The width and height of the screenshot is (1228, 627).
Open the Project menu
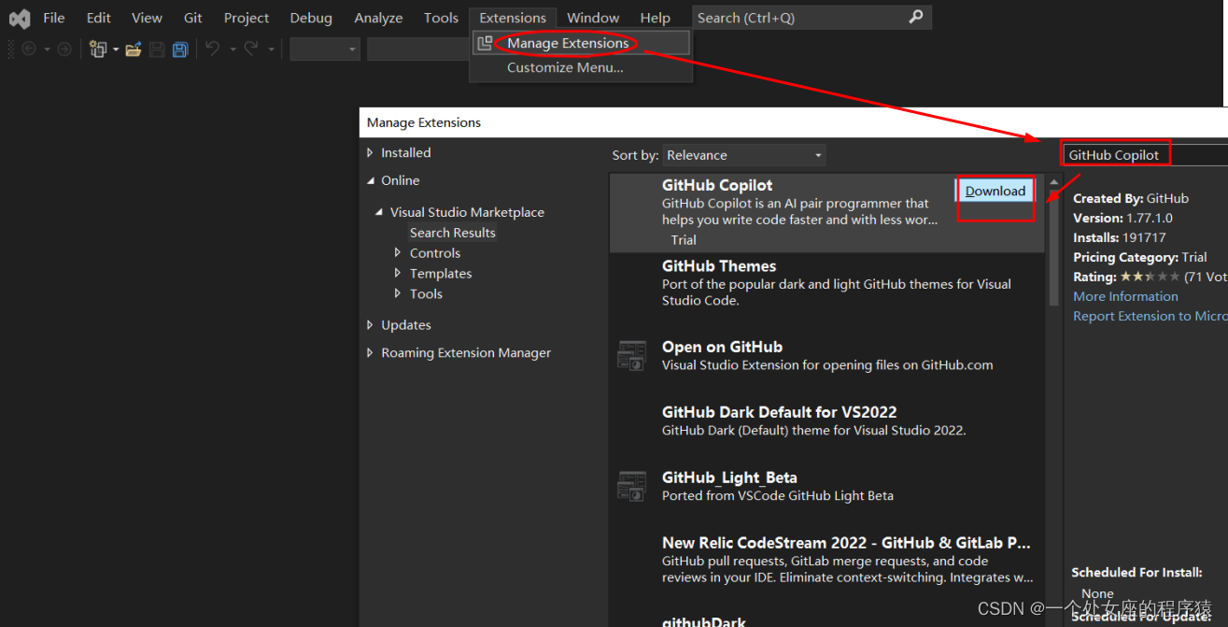(x=247, y=18)
